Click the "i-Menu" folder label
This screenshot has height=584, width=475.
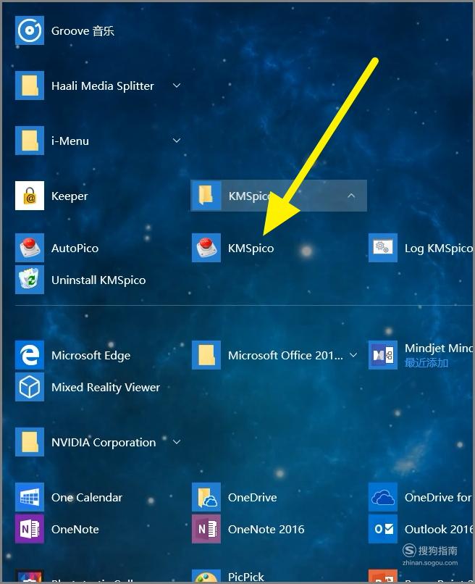[70, 141]
